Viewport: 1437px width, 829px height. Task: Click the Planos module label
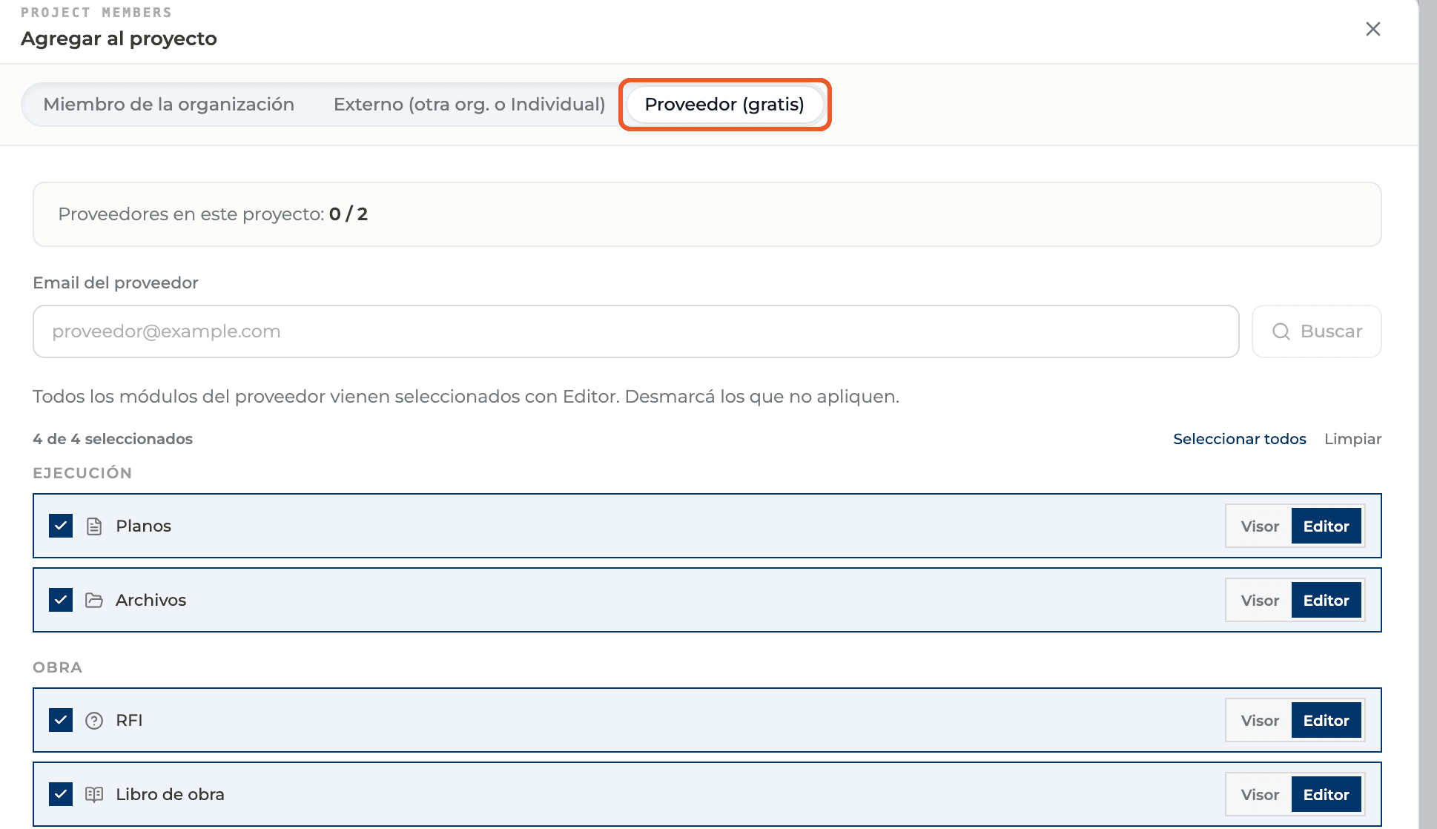point(144,526)
